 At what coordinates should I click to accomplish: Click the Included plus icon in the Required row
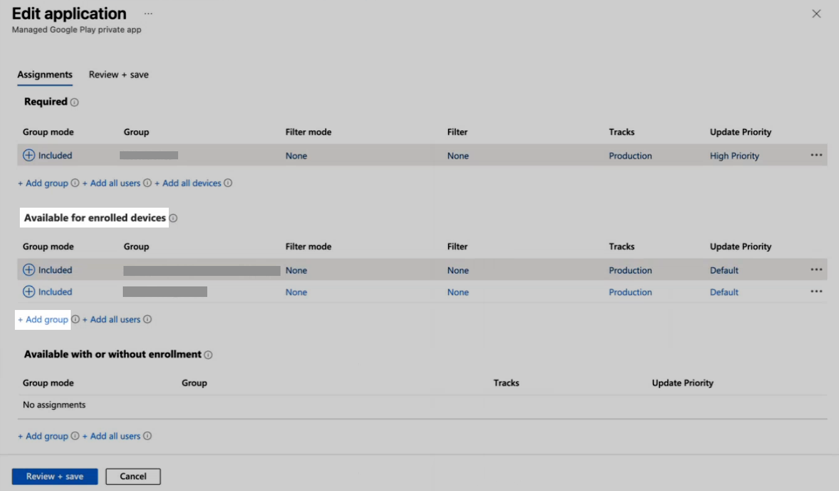click(29, 156)
